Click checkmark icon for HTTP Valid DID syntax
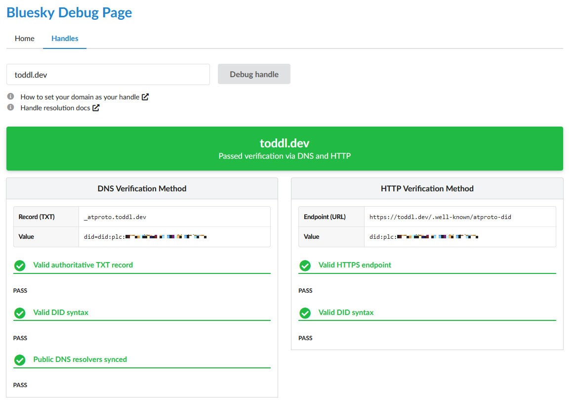The image size is (576, 402). [305, 313]
